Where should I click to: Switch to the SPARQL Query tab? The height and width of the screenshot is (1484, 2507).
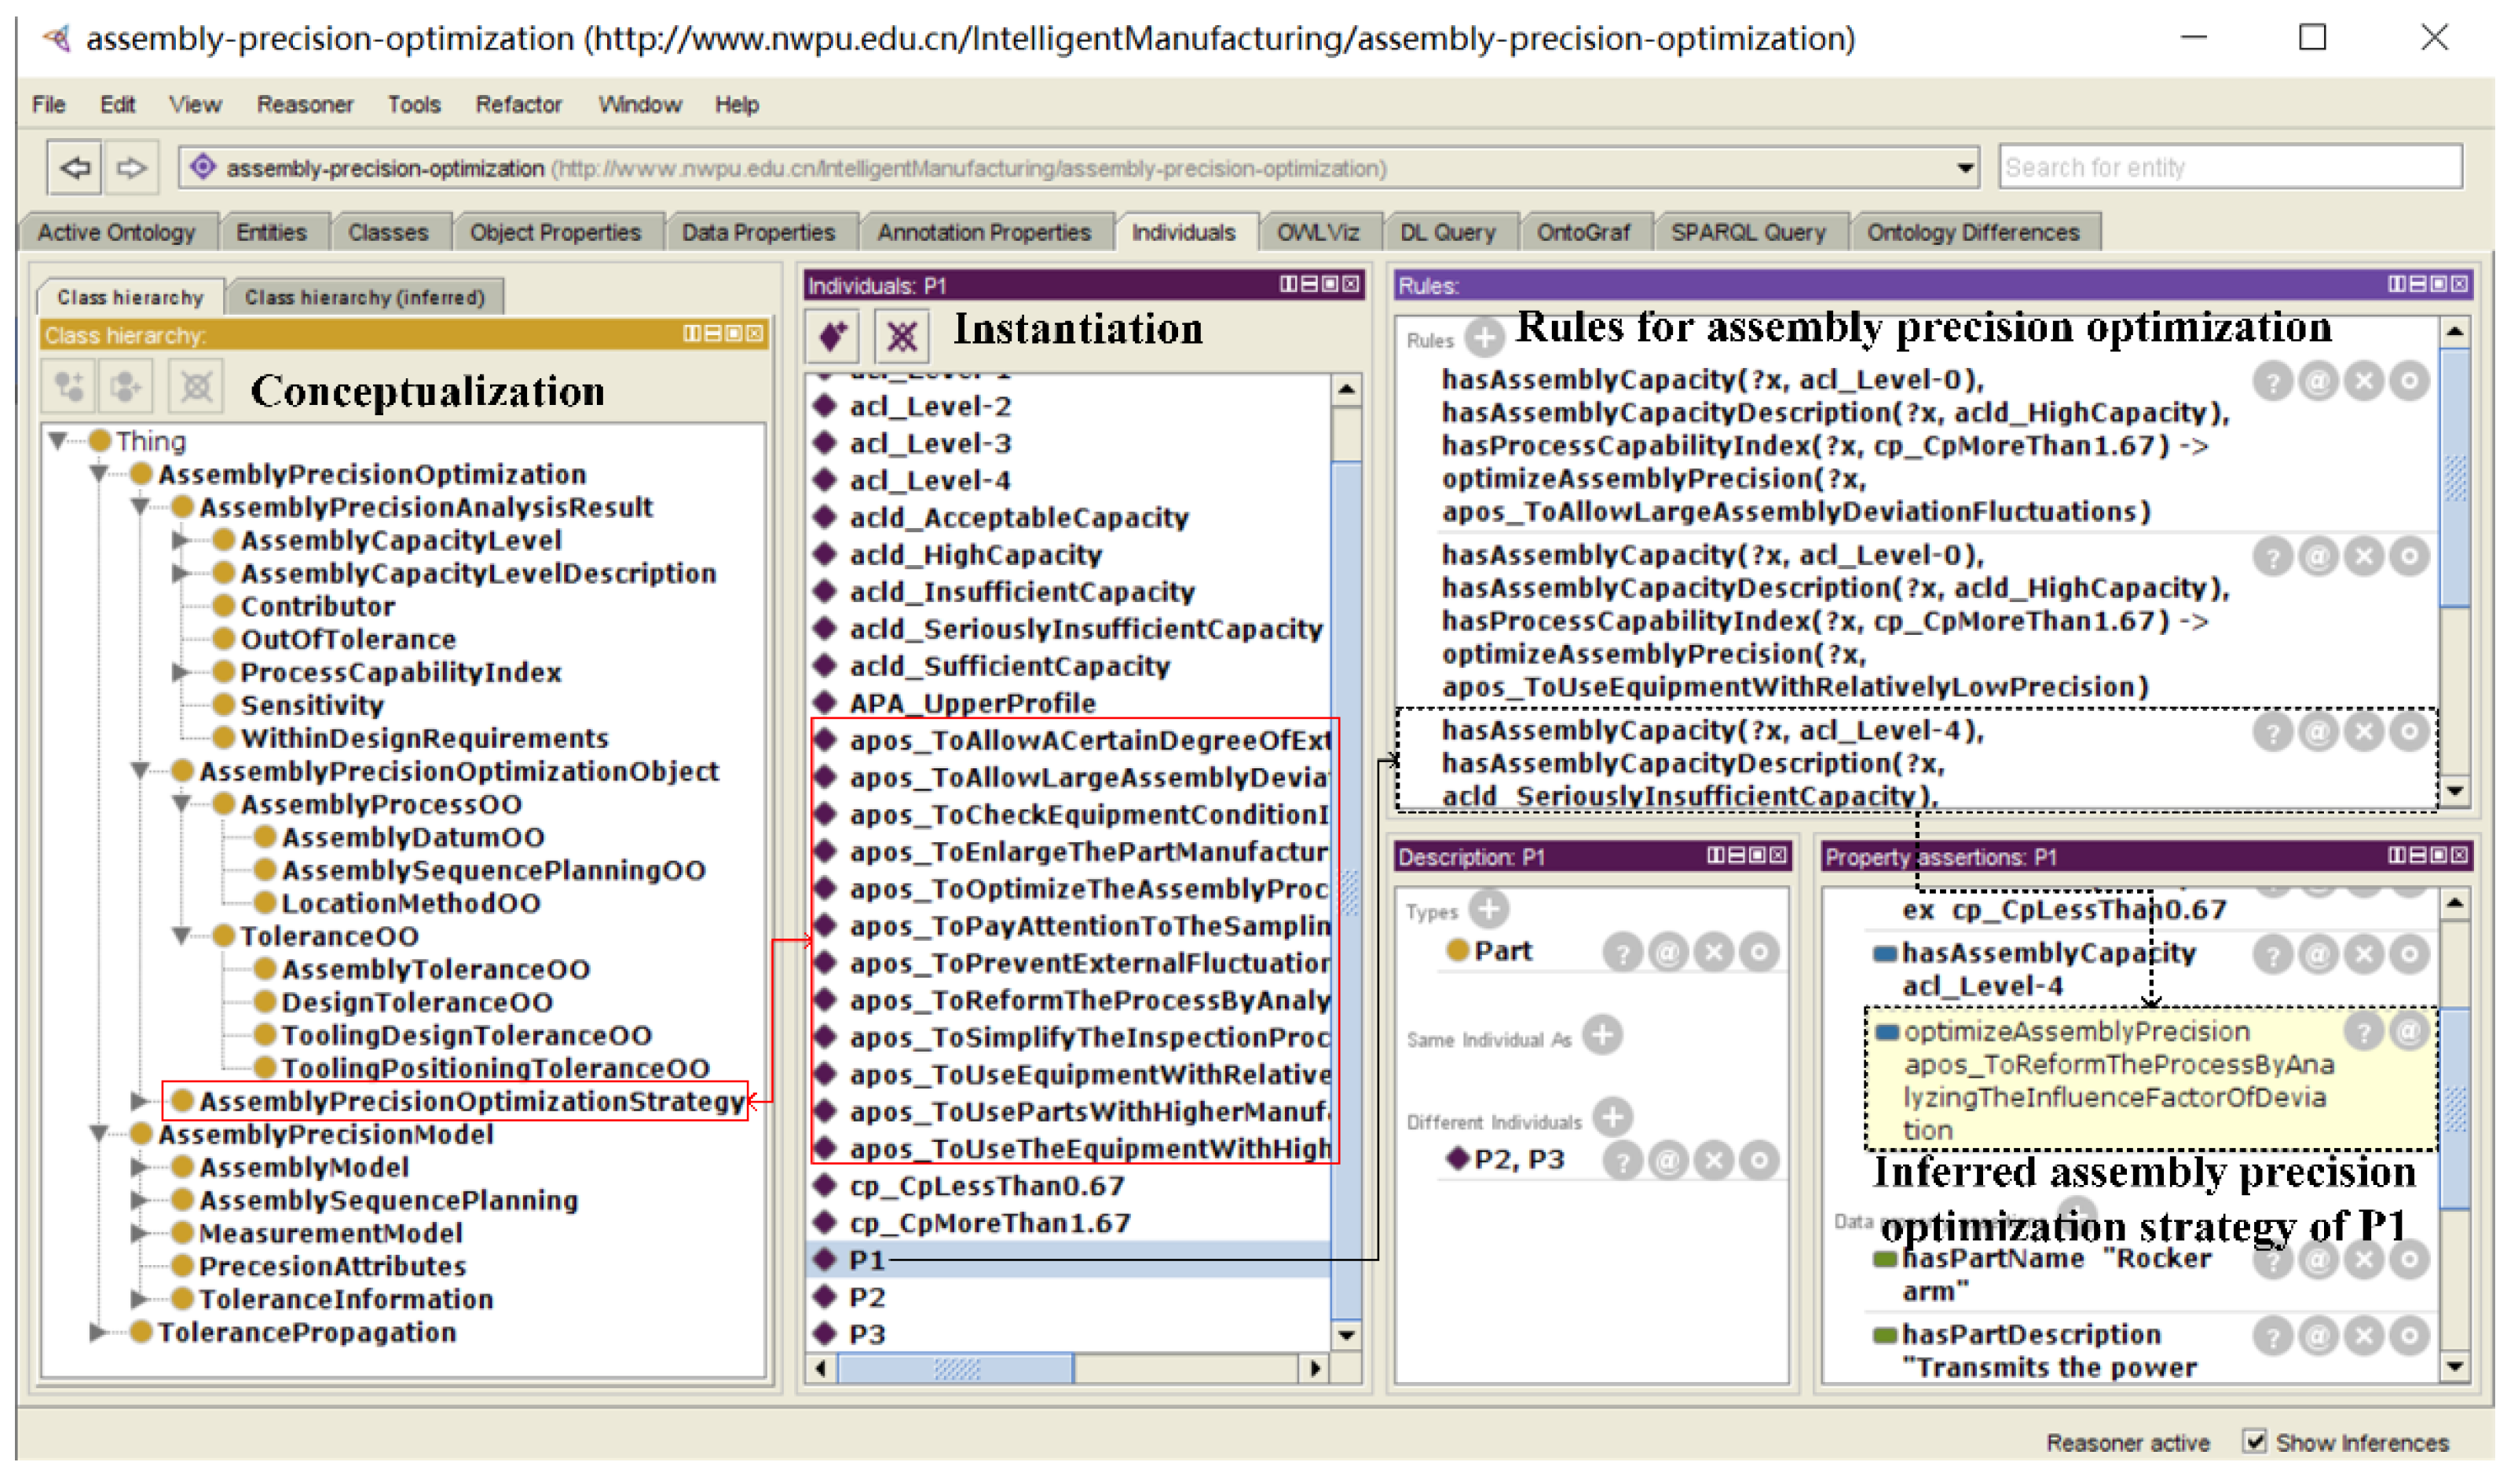pyautogui.click(x=1748, y=233)
